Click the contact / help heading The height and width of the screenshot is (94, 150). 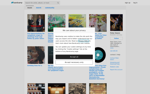pyautogui.click(x=115, y=55)
